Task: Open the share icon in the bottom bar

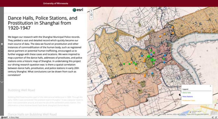Action: (x=213, y=118)
